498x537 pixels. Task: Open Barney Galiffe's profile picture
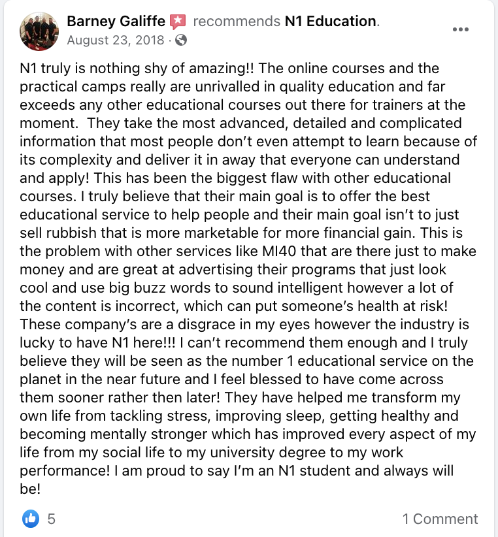coord(39,31)
